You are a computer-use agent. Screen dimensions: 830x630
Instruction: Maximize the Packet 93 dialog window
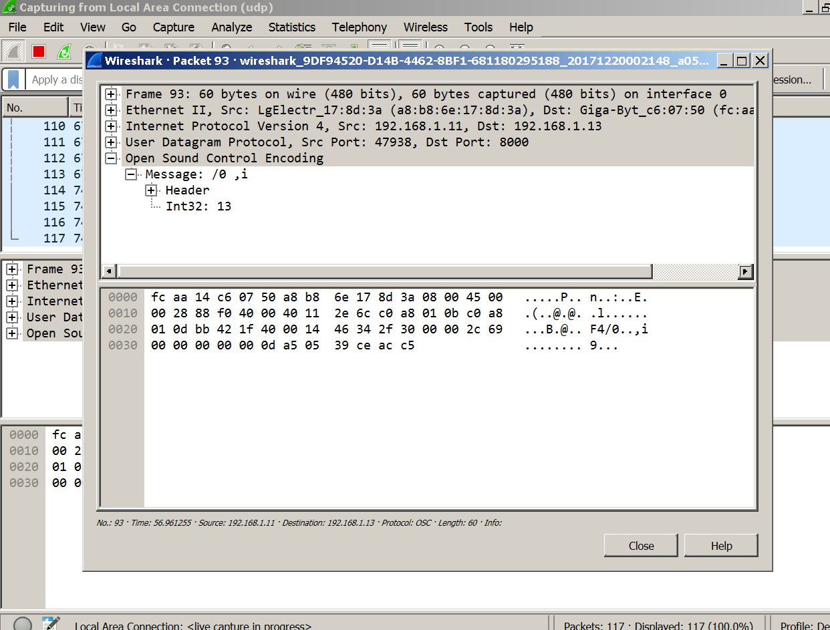pos(741,61)
